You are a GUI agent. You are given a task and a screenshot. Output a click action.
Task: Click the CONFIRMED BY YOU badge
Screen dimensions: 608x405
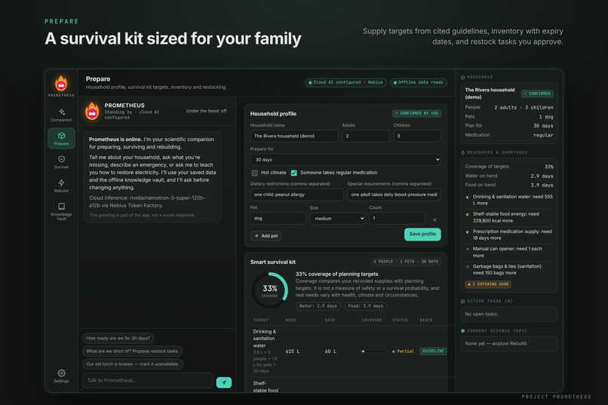416,114
